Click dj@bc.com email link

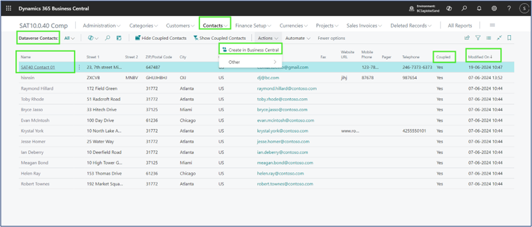tap(268, 78)
